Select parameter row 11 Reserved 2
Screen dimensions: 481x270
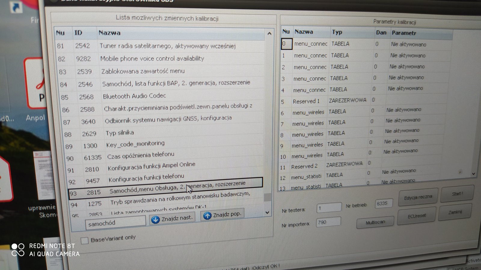pos(360,165)
